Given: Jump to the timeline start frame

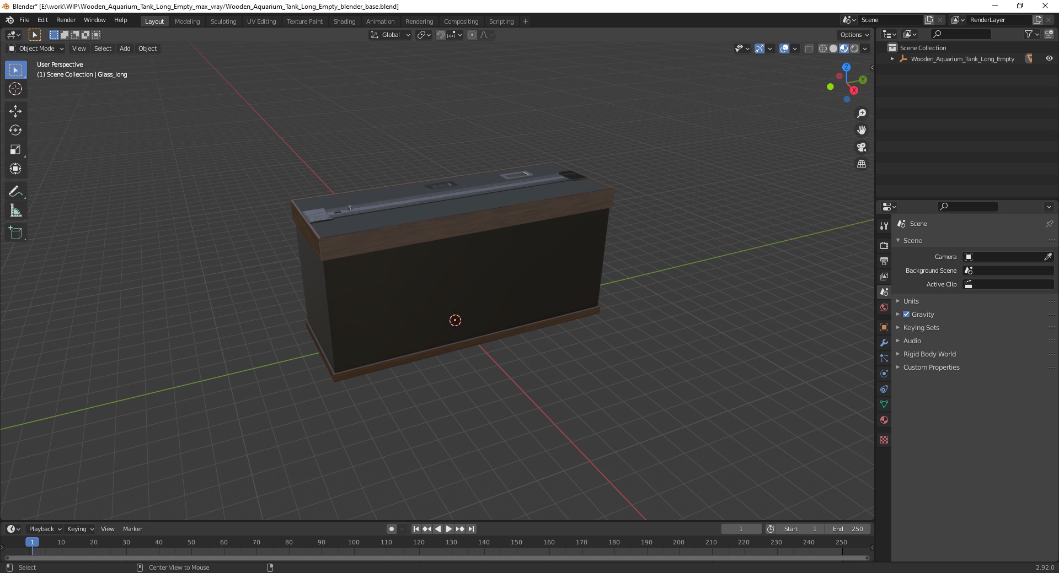Looking at the screenshot, I should point(416,529).
